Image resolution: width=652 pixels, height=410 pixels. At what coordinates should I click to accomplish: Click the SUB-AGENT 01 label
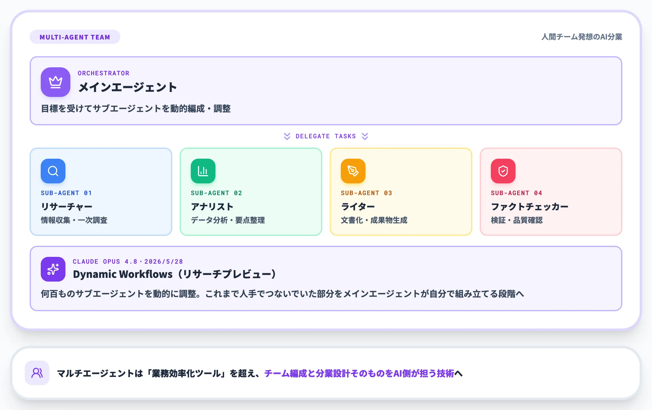(66, 193)
